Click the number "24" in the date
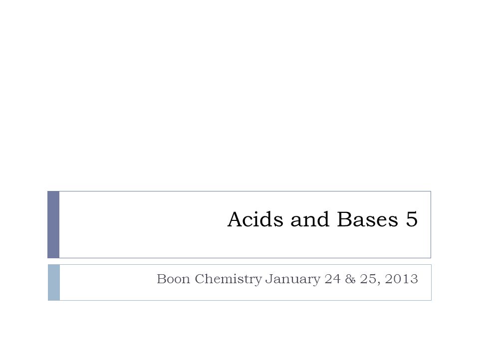 (332, 279)
